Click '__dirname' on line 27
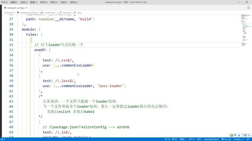The height and width of the screenshot is (141, 252). (65, 19)
